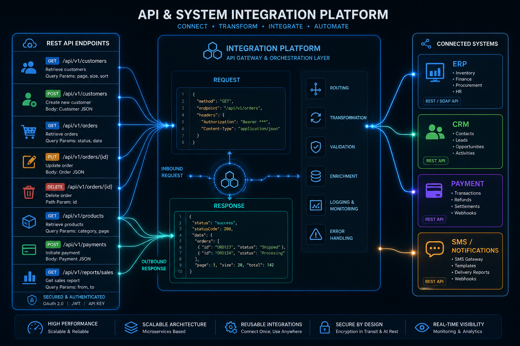
Task: Click the shopping cart icon for GET orders
Action: pyautogui.click(x=29, y=132)
